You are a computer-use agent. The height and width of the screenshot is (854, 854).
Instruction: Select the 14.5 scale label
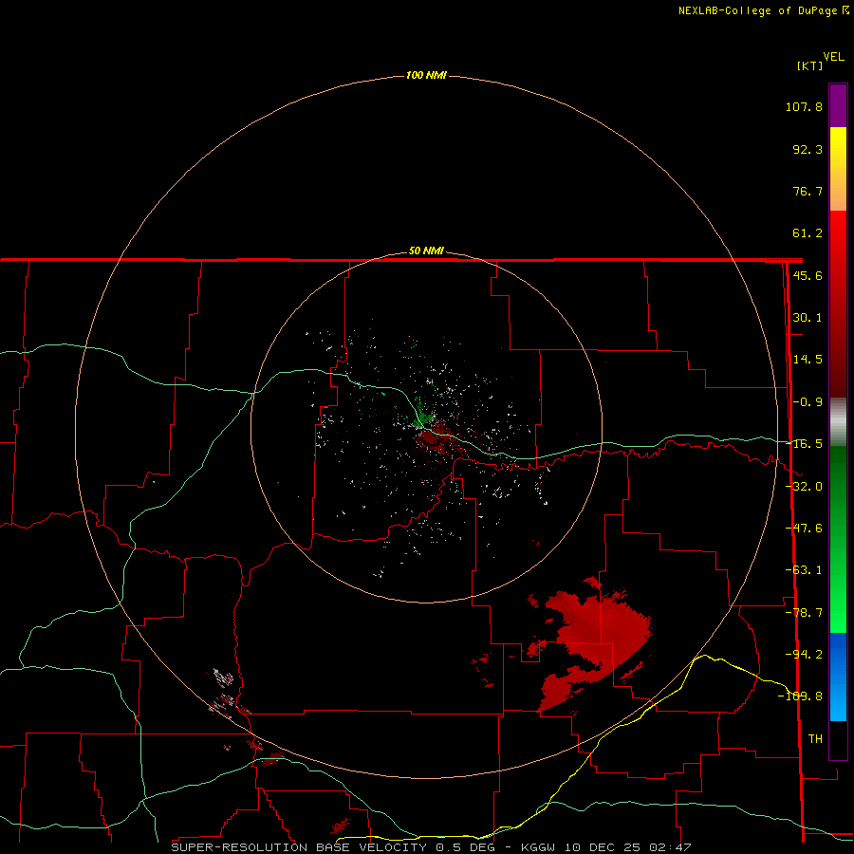pyautogui.click(x=808, y=360)
